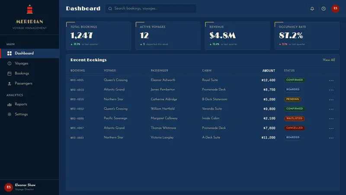Open row actions for James Pemberton booking

pos(331,90)
